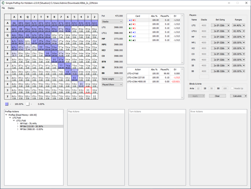
Task: Collapse the UTG Fold tree node
Action: pyautogui.click(x=10, y=118)
